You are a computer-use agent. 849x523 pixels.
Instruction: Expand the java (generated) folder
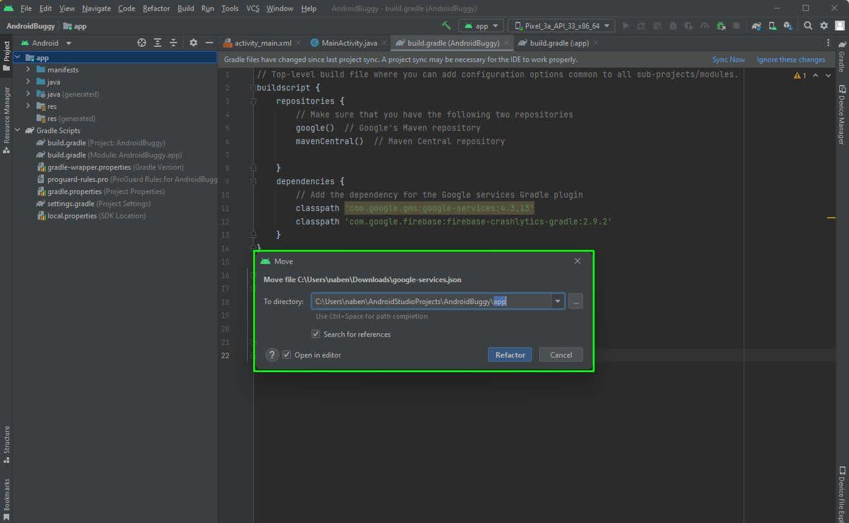[28, 94]
